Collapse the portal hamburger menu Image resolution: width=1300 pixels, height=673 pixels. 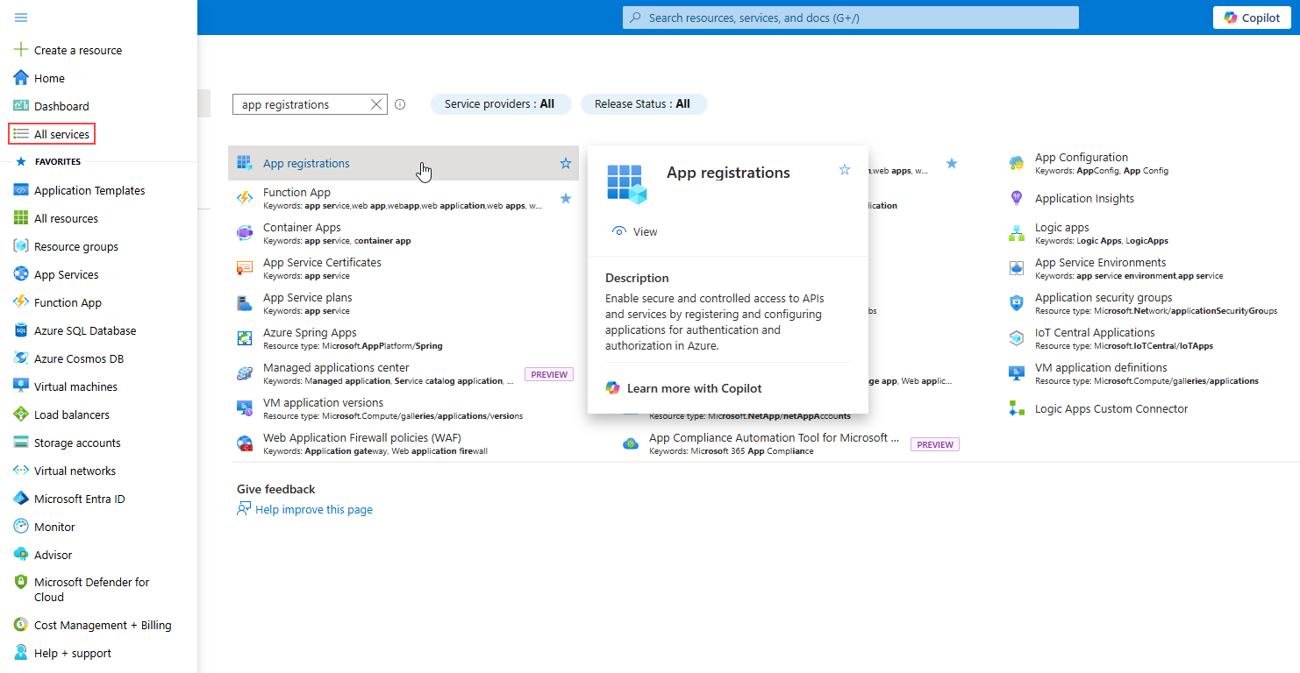click(x=21, y=18)
